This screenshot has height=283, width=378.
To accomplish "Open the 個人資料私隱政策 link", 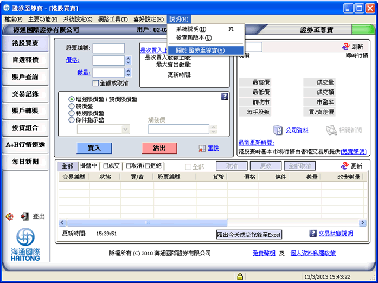I will click(313, 253).
